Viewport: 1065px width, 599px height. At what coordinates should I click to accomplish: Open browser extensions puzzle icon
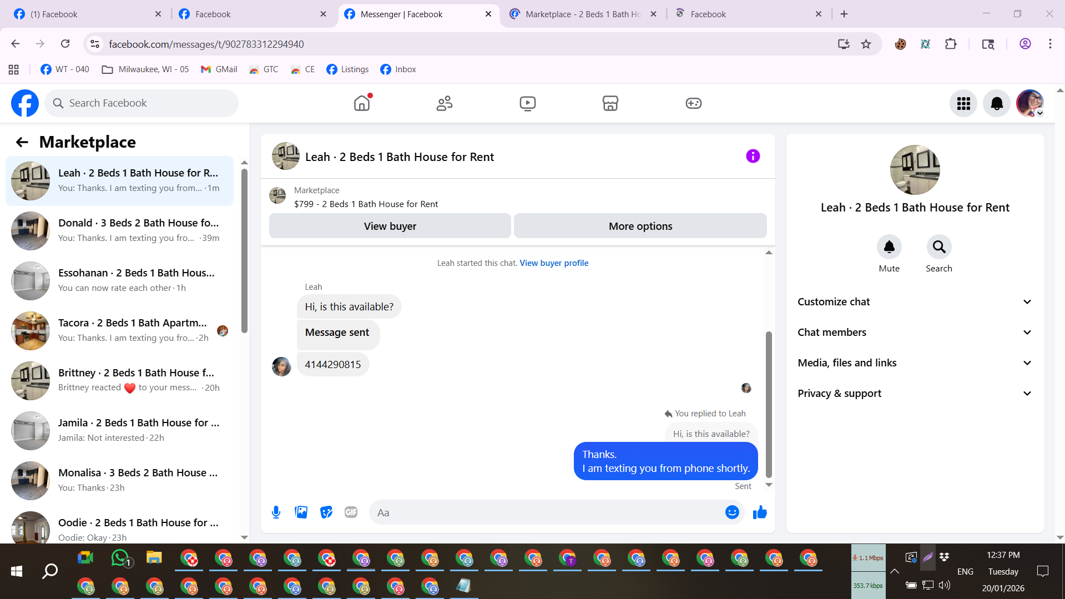click(x=951, y=44)
